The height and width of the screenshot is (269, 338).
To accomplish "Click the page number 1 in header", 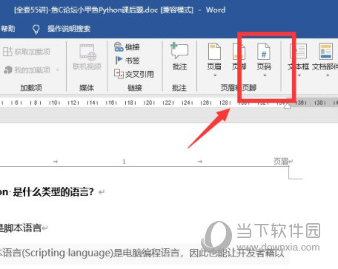I will [x=124, y=162].
